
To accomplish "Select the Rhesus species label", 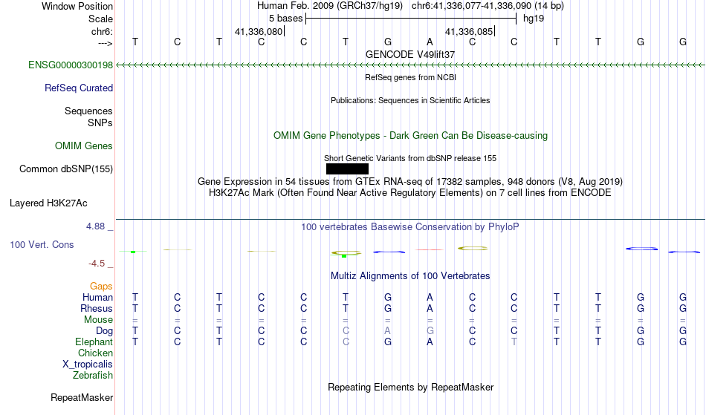I will pyautogui.click(x=97, y=308).
